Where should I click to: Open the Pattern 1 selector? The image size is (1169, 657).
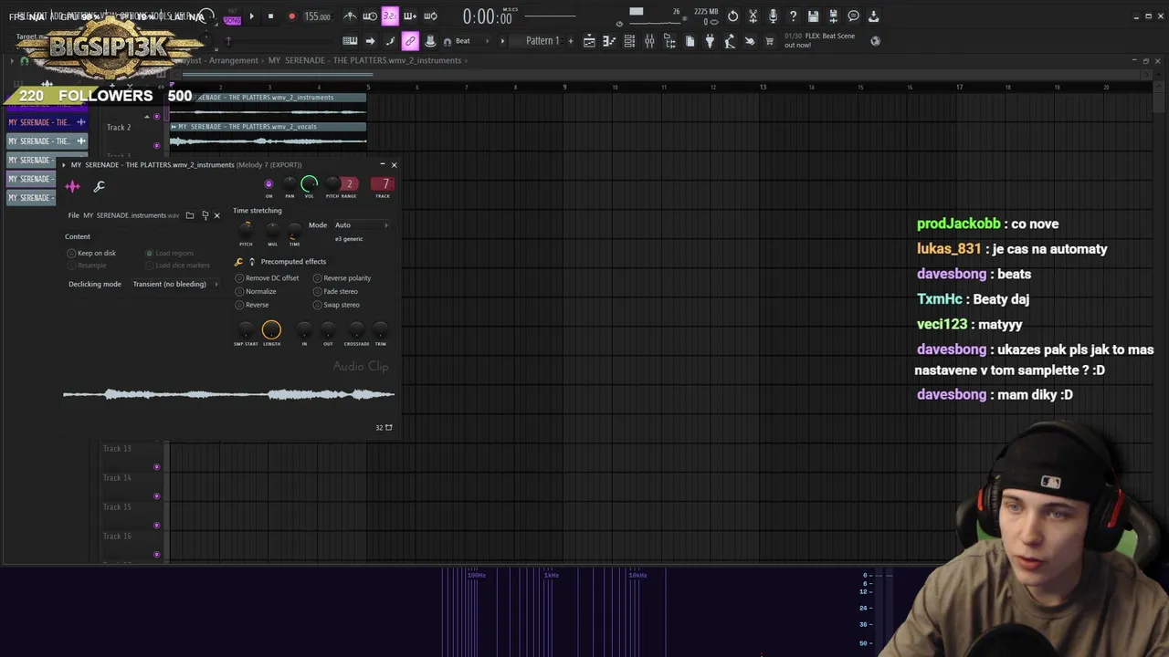point(542,41)
